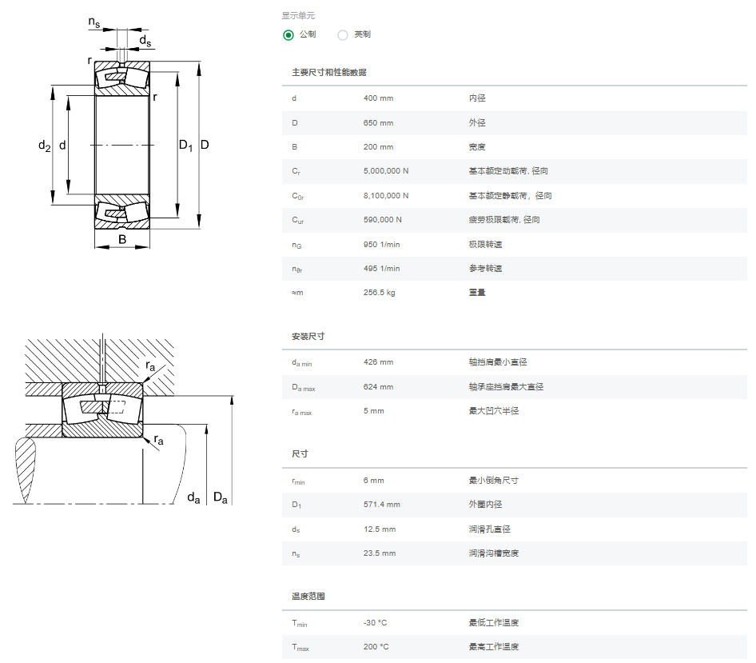Click the 安装尺寸 section heading
Viewport: 756px width, 663px height.
[x=308, y=337]
